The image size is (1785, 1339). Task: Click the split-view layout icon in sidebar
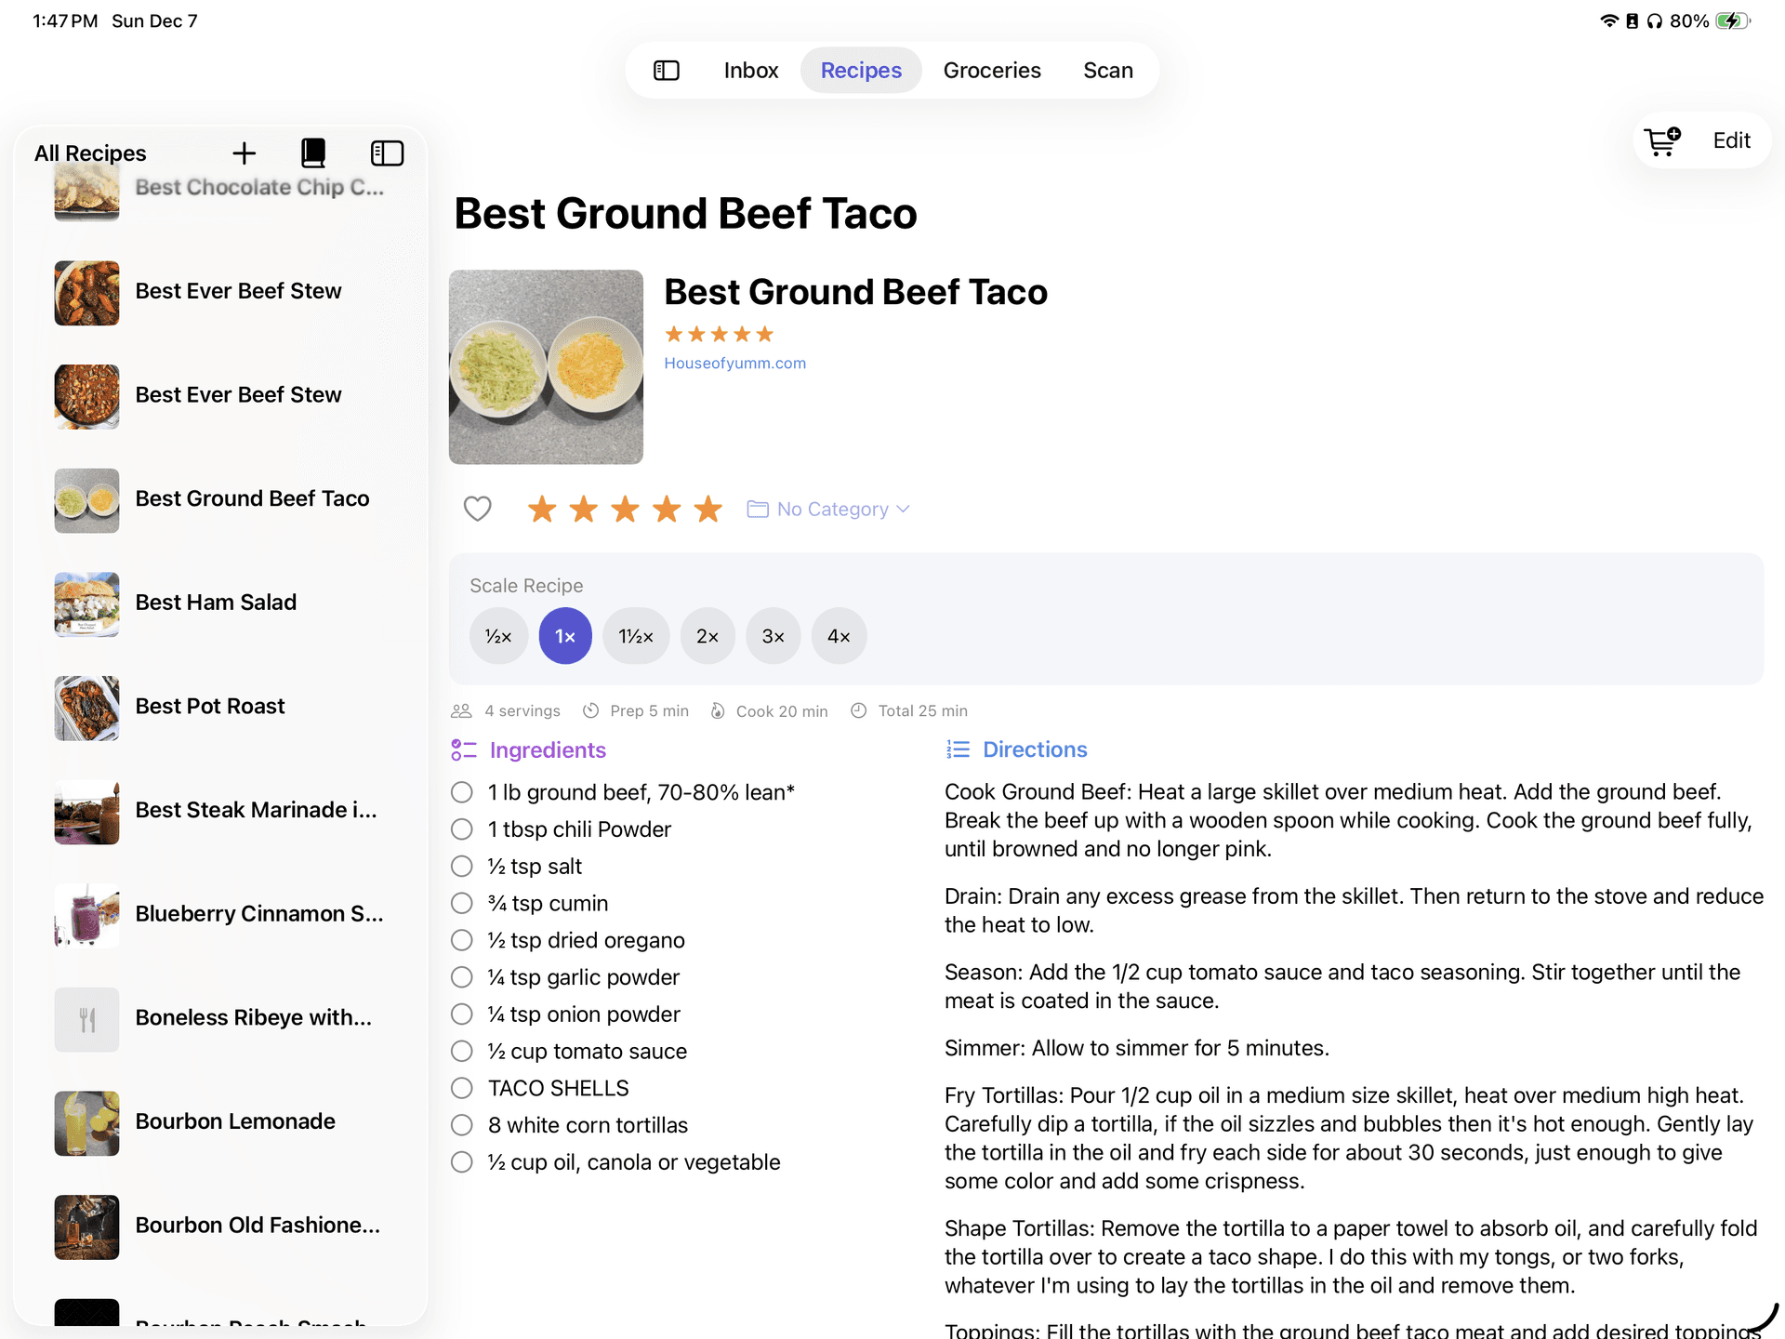pyautogui.click(x=387, y=152)
